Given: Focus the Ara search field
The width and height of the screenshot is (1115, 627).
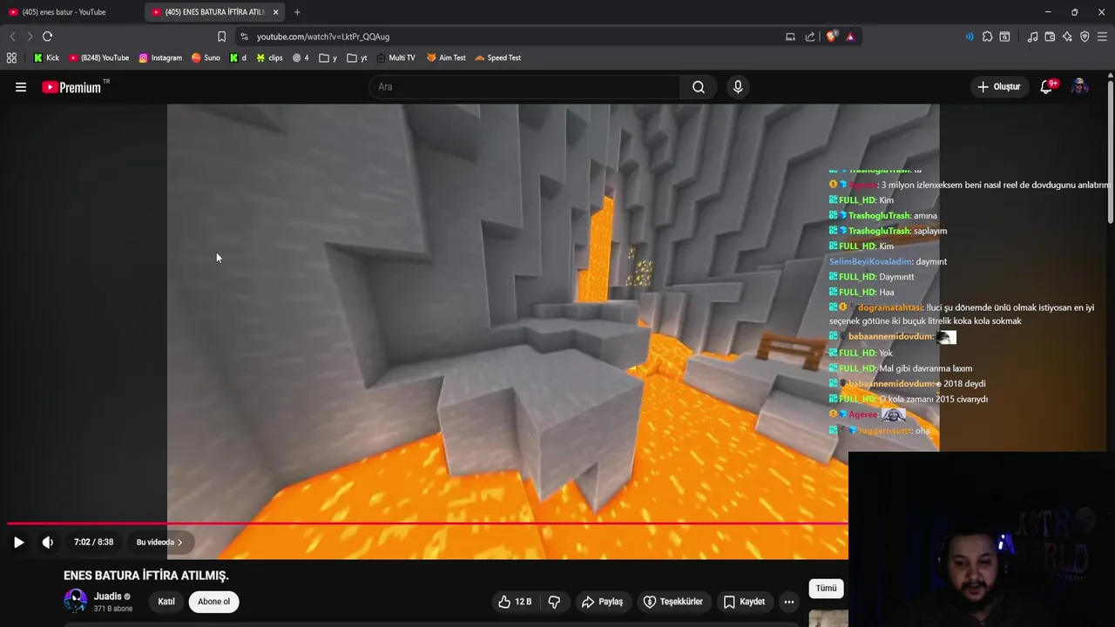Looking at the screenshot, I should coord(524,87).
